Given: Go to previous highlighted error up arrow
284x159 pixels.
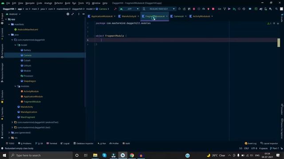Looking at the screenshot, I should click(274, 23).
